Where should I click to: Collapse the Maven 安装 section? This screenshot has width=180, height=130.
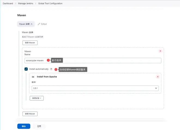coord(26,24)
